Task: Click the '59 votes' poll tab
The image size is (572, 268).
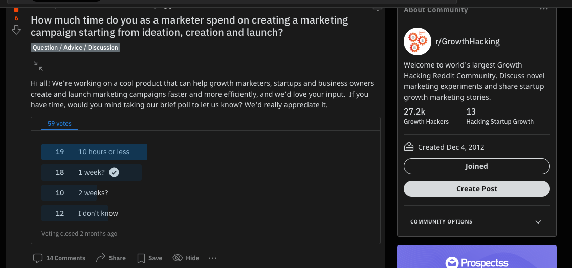Action: (59, 124)
